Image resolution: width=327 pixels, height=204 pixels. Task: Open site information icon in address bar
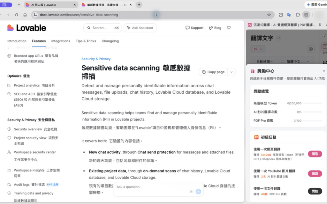pos(35,15)
